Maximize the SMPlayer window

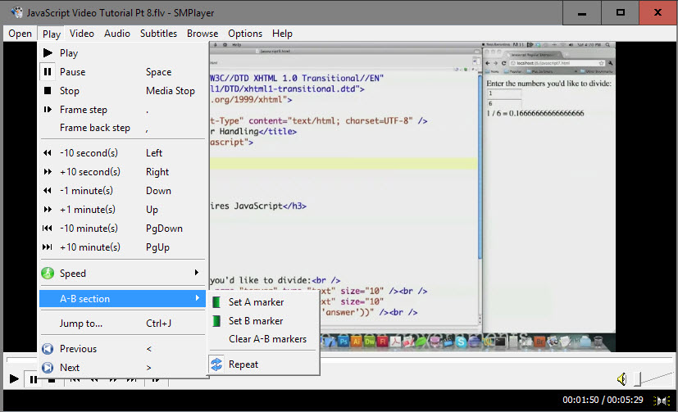[x=620, y=12]
